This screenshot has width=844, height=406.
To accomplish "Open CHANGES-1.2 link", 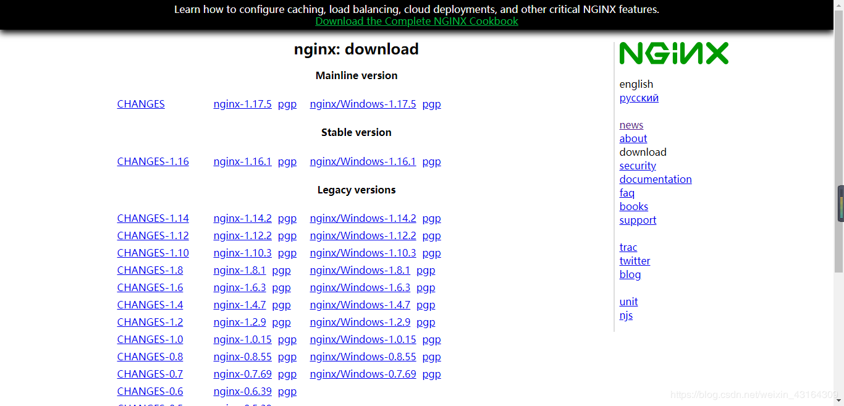I will (x=150, y=322).
